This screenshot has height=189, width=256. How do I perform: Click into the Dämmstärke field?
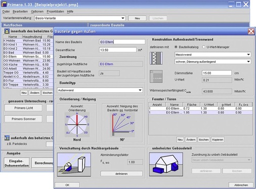tap(217, 73)
